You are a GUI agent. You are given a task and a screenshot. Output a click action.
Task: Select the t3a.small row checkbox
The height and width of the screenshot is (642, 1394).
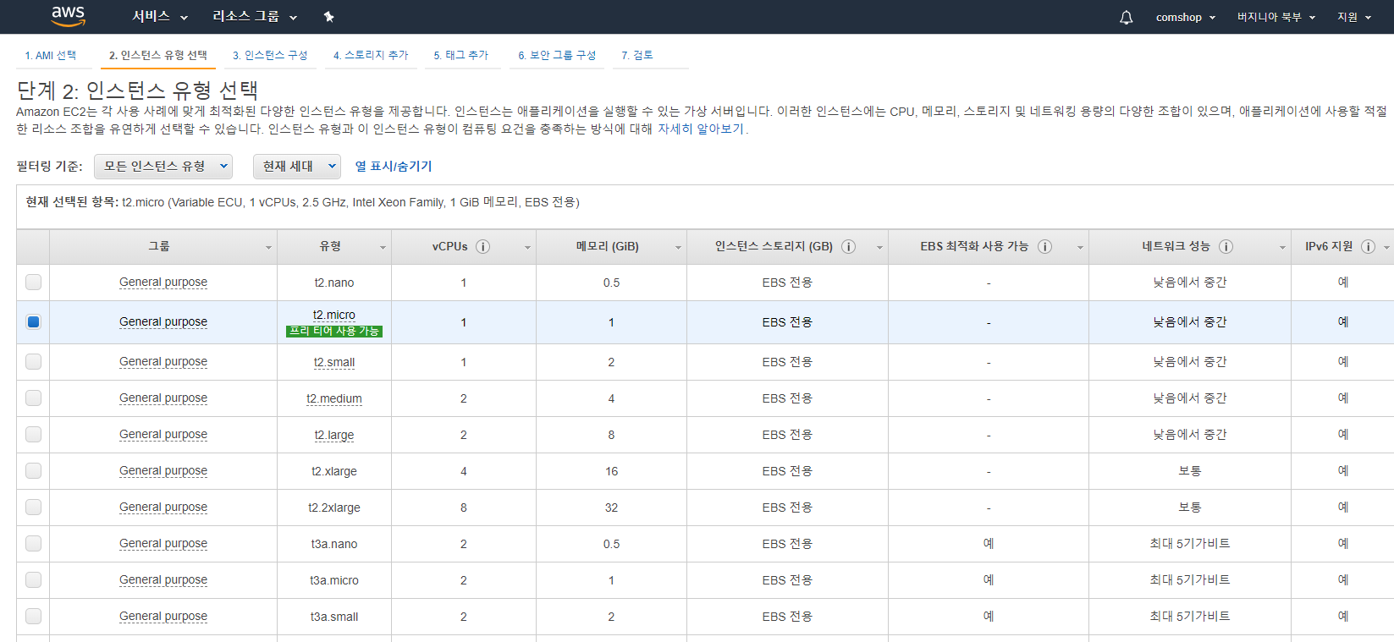(33, 616)
